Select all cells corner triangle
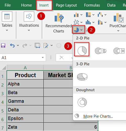 click(x=4, y=68)
